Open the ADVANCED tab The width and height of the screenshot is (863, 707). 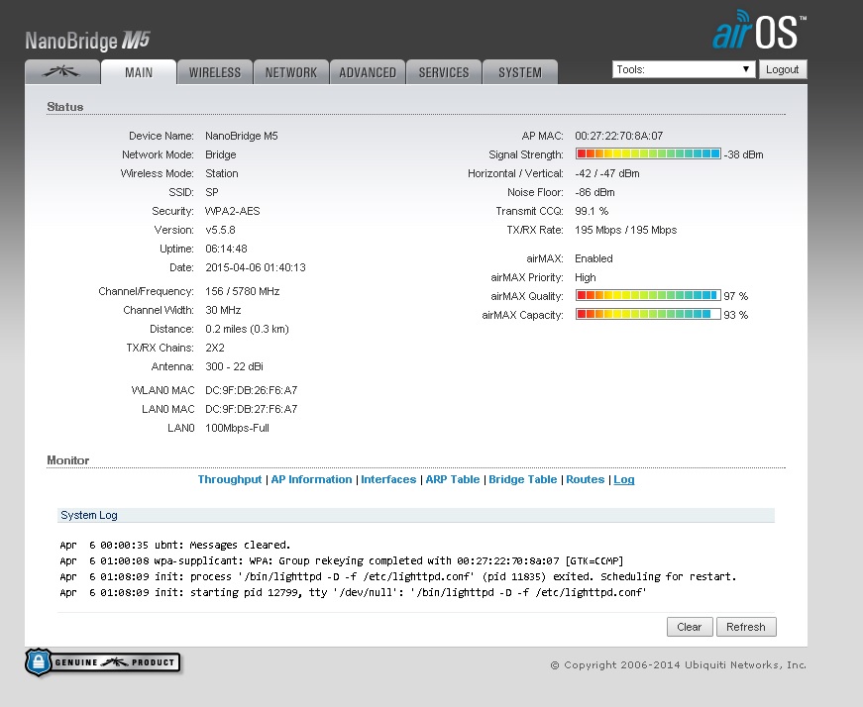368,72
